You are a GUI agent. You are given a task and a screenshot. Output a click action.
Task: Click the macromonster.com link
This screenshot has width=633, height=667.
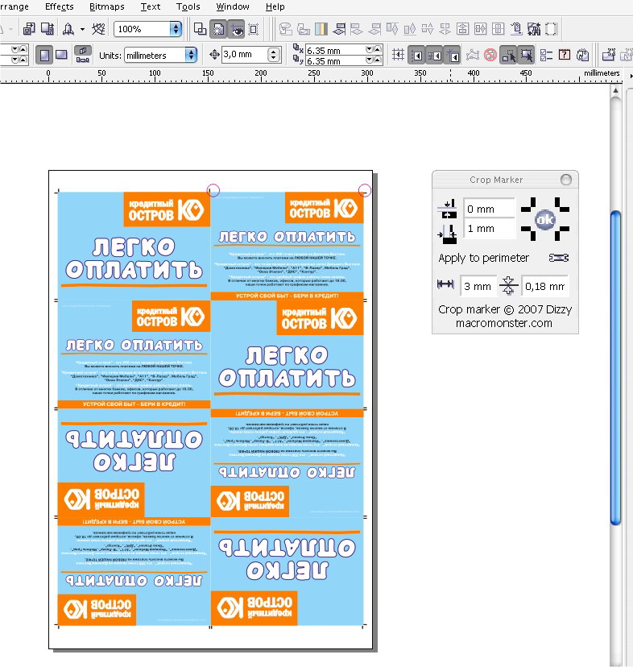pos(503,323)
